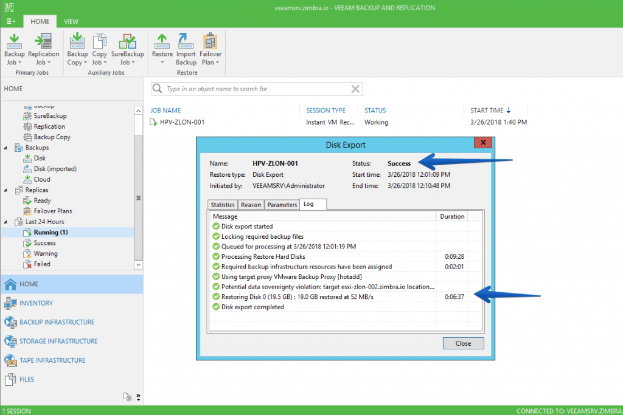Collapse the Last 24 Hours node

[x=5, y=222]
